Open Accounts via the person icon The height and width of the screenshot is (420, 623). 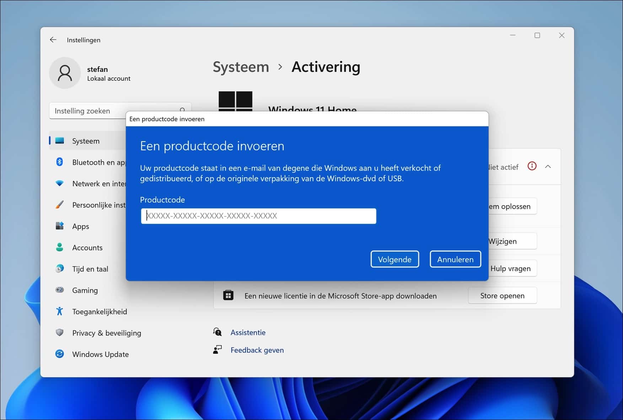(x=60, y=248)
